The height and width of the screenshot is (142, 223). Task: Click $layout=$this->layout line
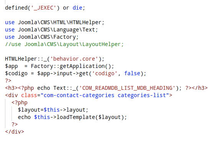53,110
